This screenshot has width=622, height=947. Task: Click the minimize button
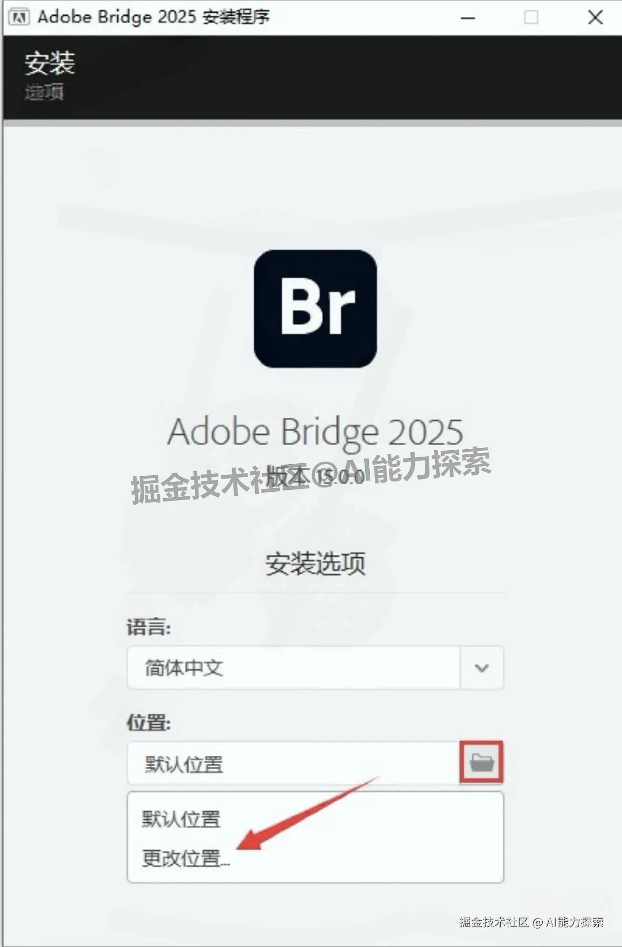[469, 17]
